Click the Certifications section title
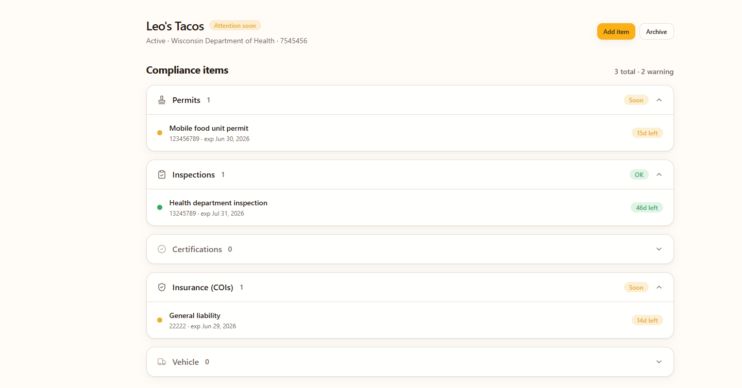The height and width of the screenshot is (388, 742). (197, 249)
